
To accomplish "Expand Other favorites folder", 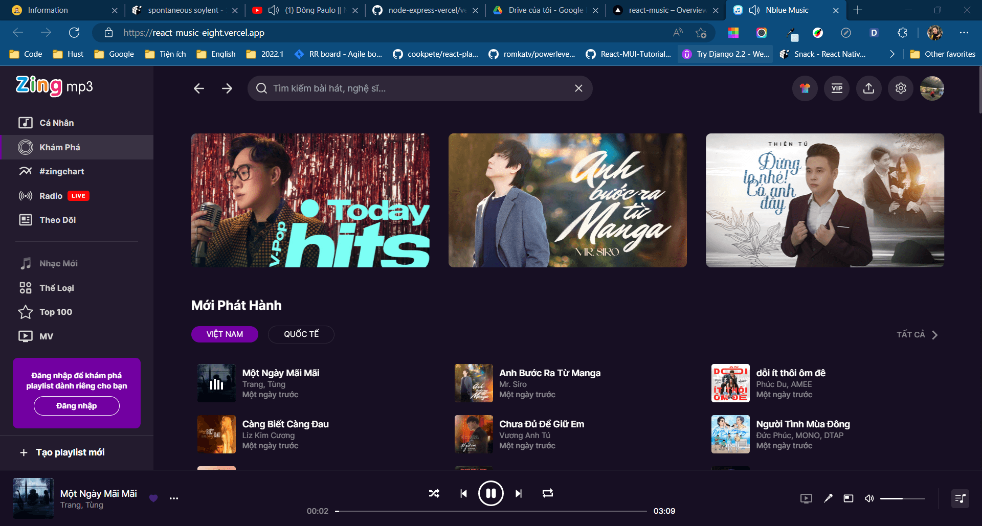I will [x=943, y=54].
